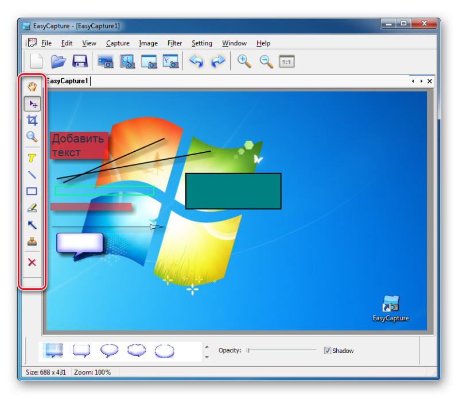Image resolution: width=459 pixels, height=399 pixels.
Task: Close the EasyCapture1 document tab
Action: coord(429,81)
